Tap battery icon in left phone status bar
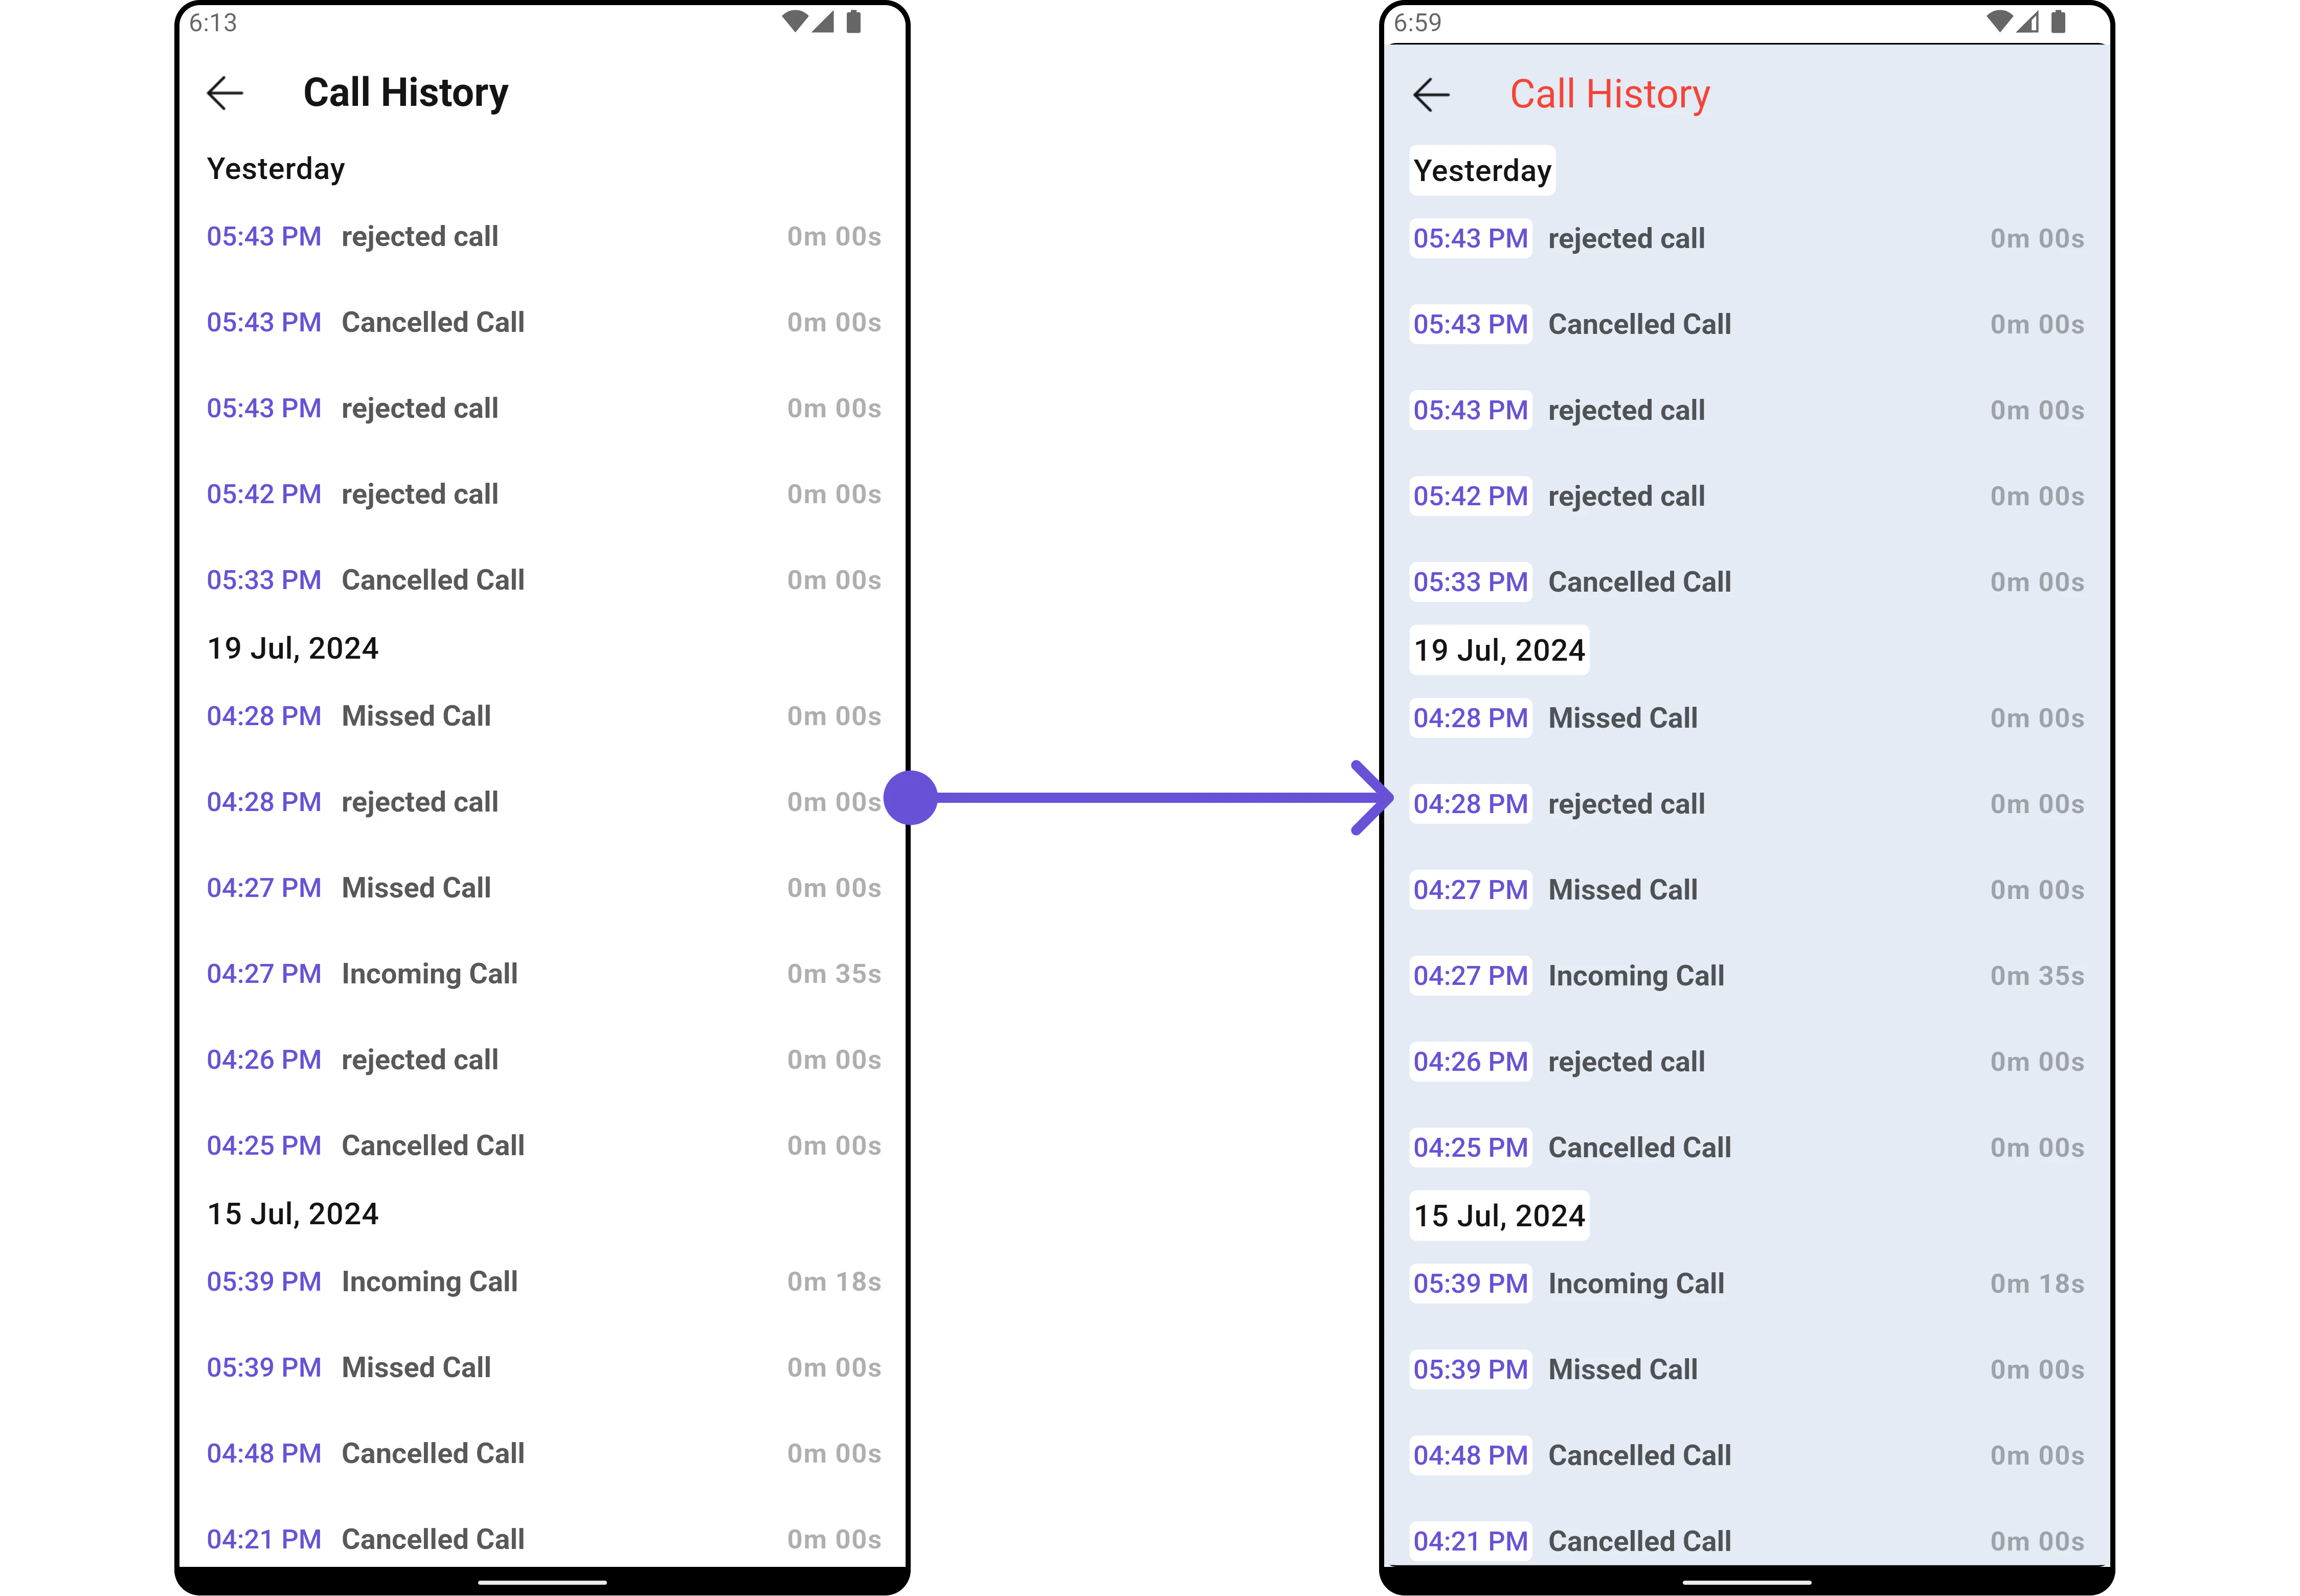This screenshot has width=2300, height=1596. coord(853,22)
